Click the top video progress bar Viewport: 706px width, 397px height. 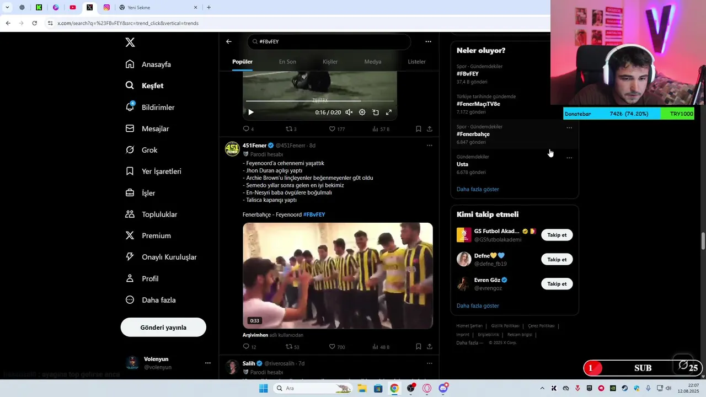320,101
